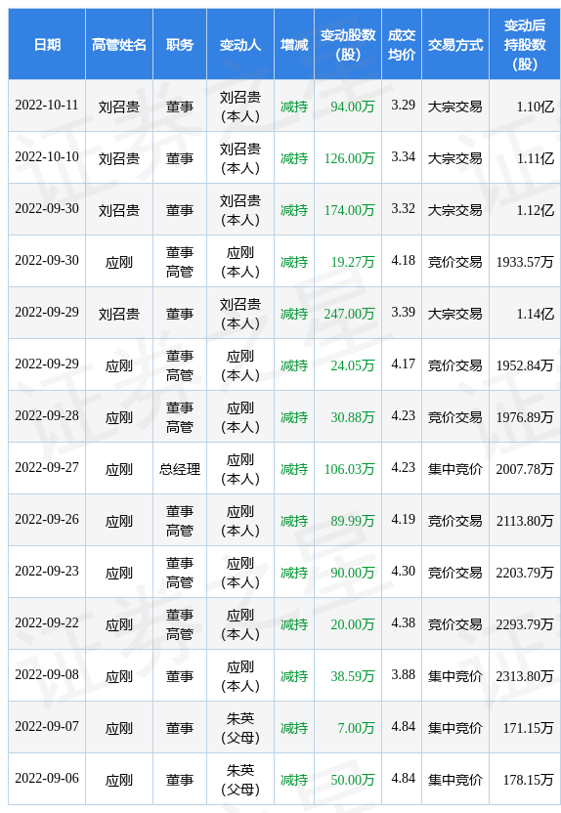Click the 1933.57万 holdings cell
This screenshot has width=561, height=813.
click(x=525, y=262)
